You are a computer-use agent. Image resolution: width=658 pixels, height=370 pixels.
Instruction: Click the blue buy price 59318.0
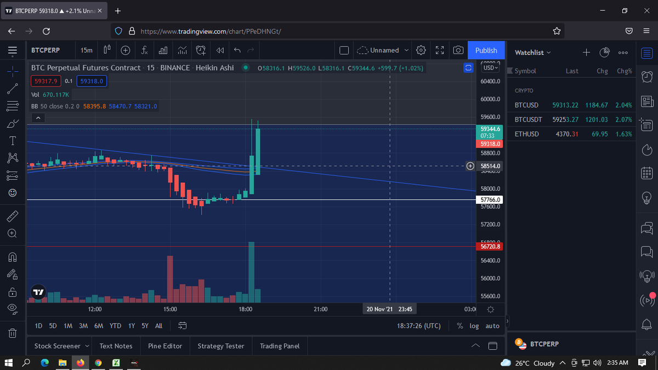pos(92,81)
